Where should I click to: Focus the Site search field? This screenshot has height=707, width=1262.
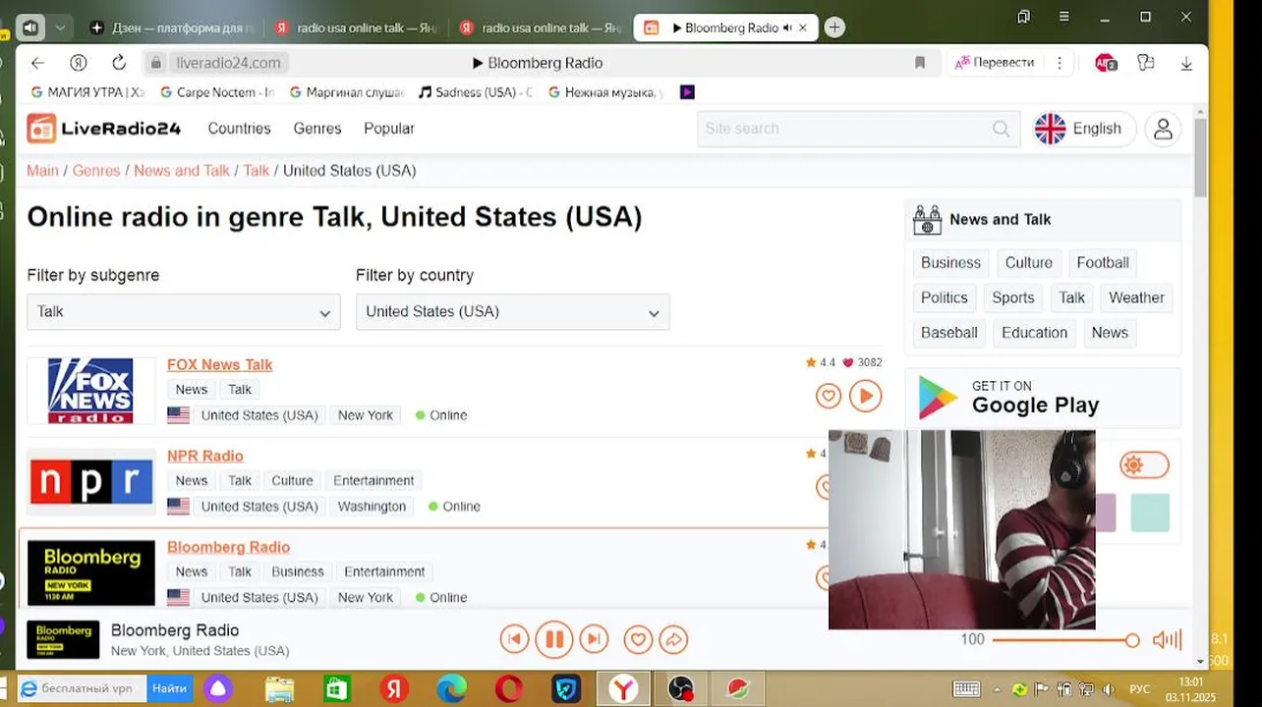[857, 129]
